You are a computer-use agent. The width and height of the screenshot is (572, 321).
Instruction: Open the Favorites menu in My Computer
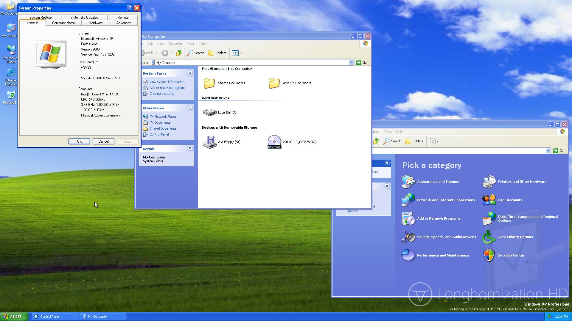point(175,43)
